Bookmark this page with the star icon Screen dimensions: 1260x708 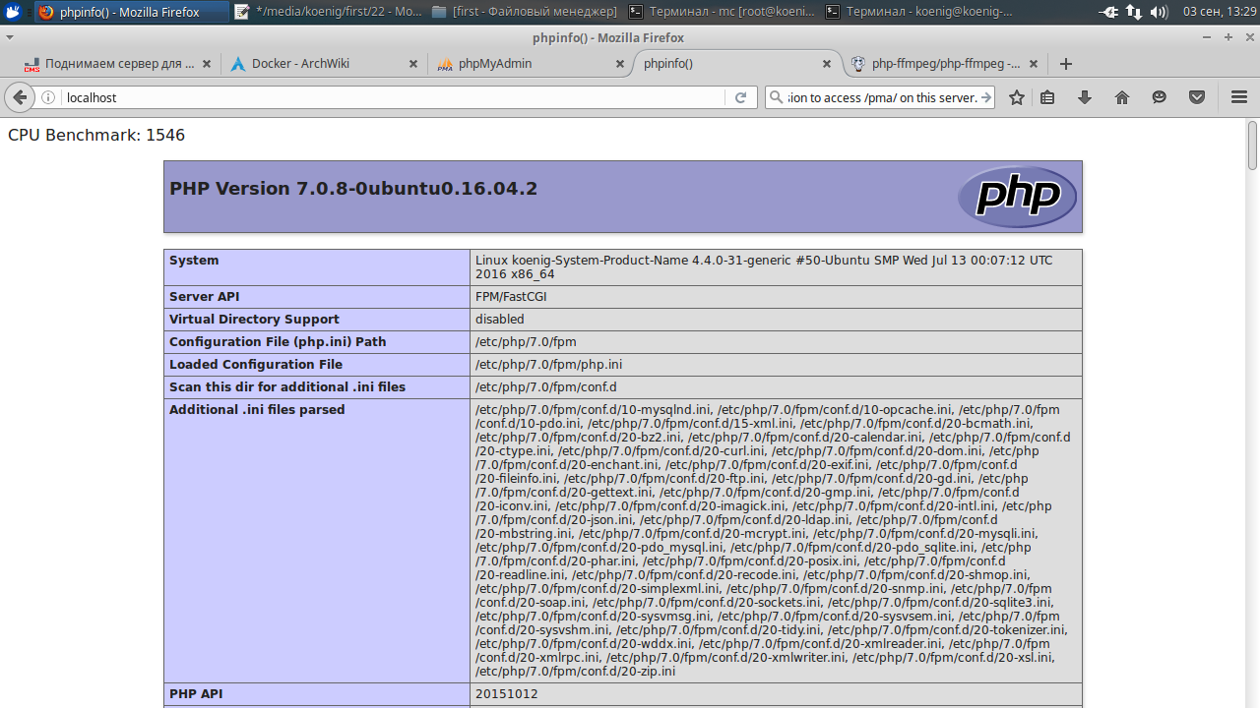pos(1017,97)
